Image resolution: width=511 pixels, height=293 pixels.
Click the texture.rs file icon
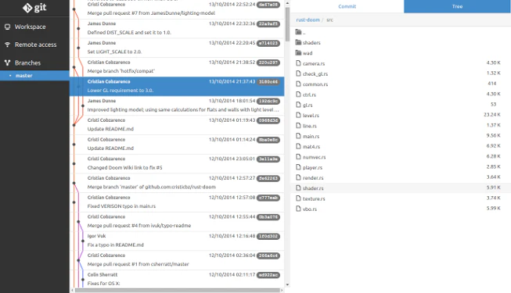298,198
